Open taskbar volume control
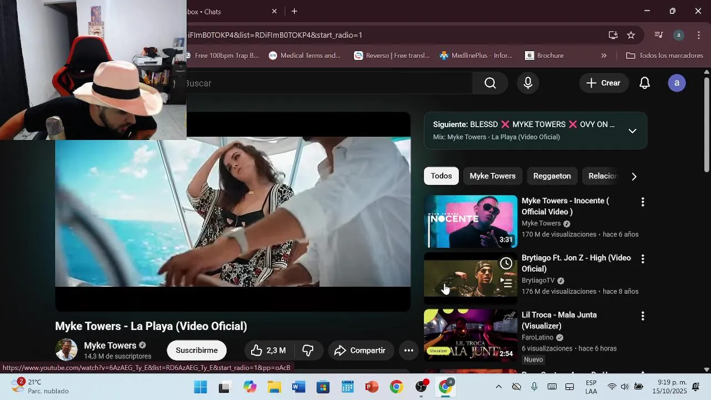711x400 pixels. (625, 387)
